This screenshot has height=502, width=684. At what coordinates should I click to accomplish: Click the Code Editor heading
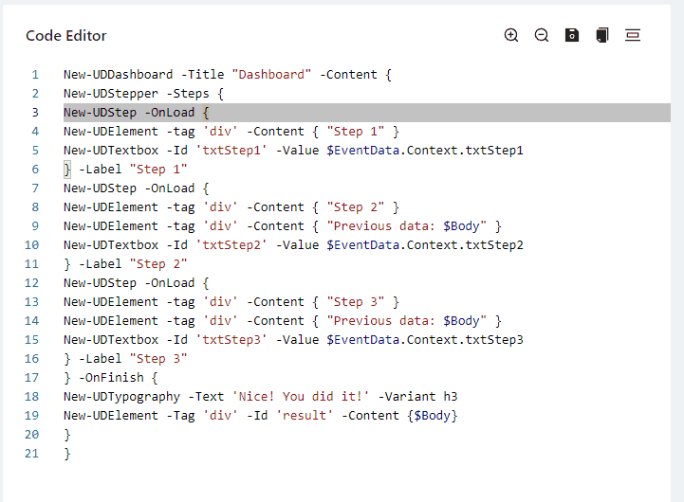tap(65, 36)
